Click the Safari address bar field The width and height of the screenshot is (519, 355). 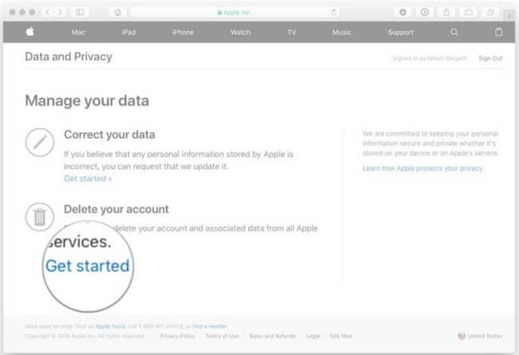[234, 12]
